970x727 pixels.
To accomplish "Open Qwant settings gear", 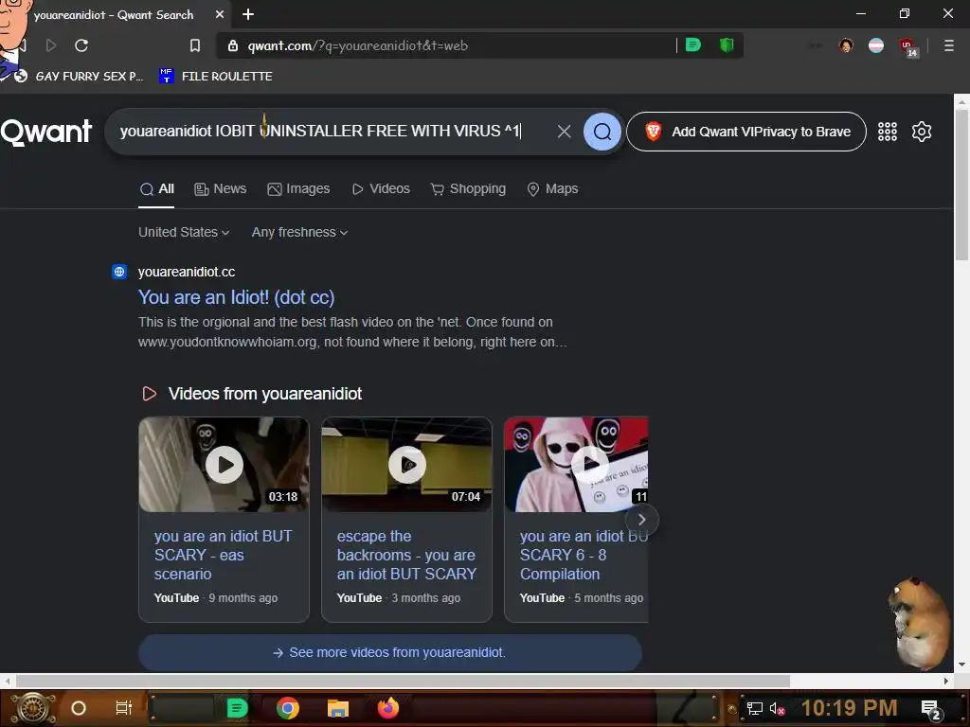I will point(921,131).
